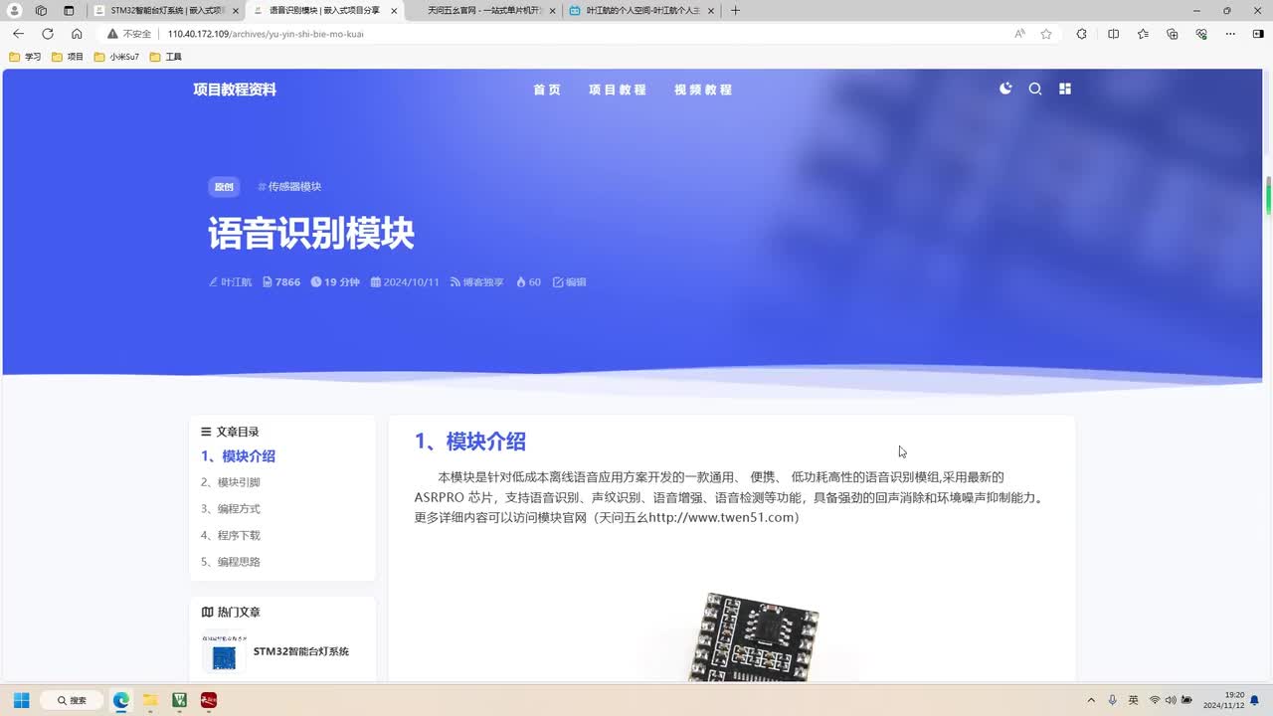The width and height of the screenshot is (1273, 716).
Task: Show hidden system tray icons
Action: (x=1091, y=700)
